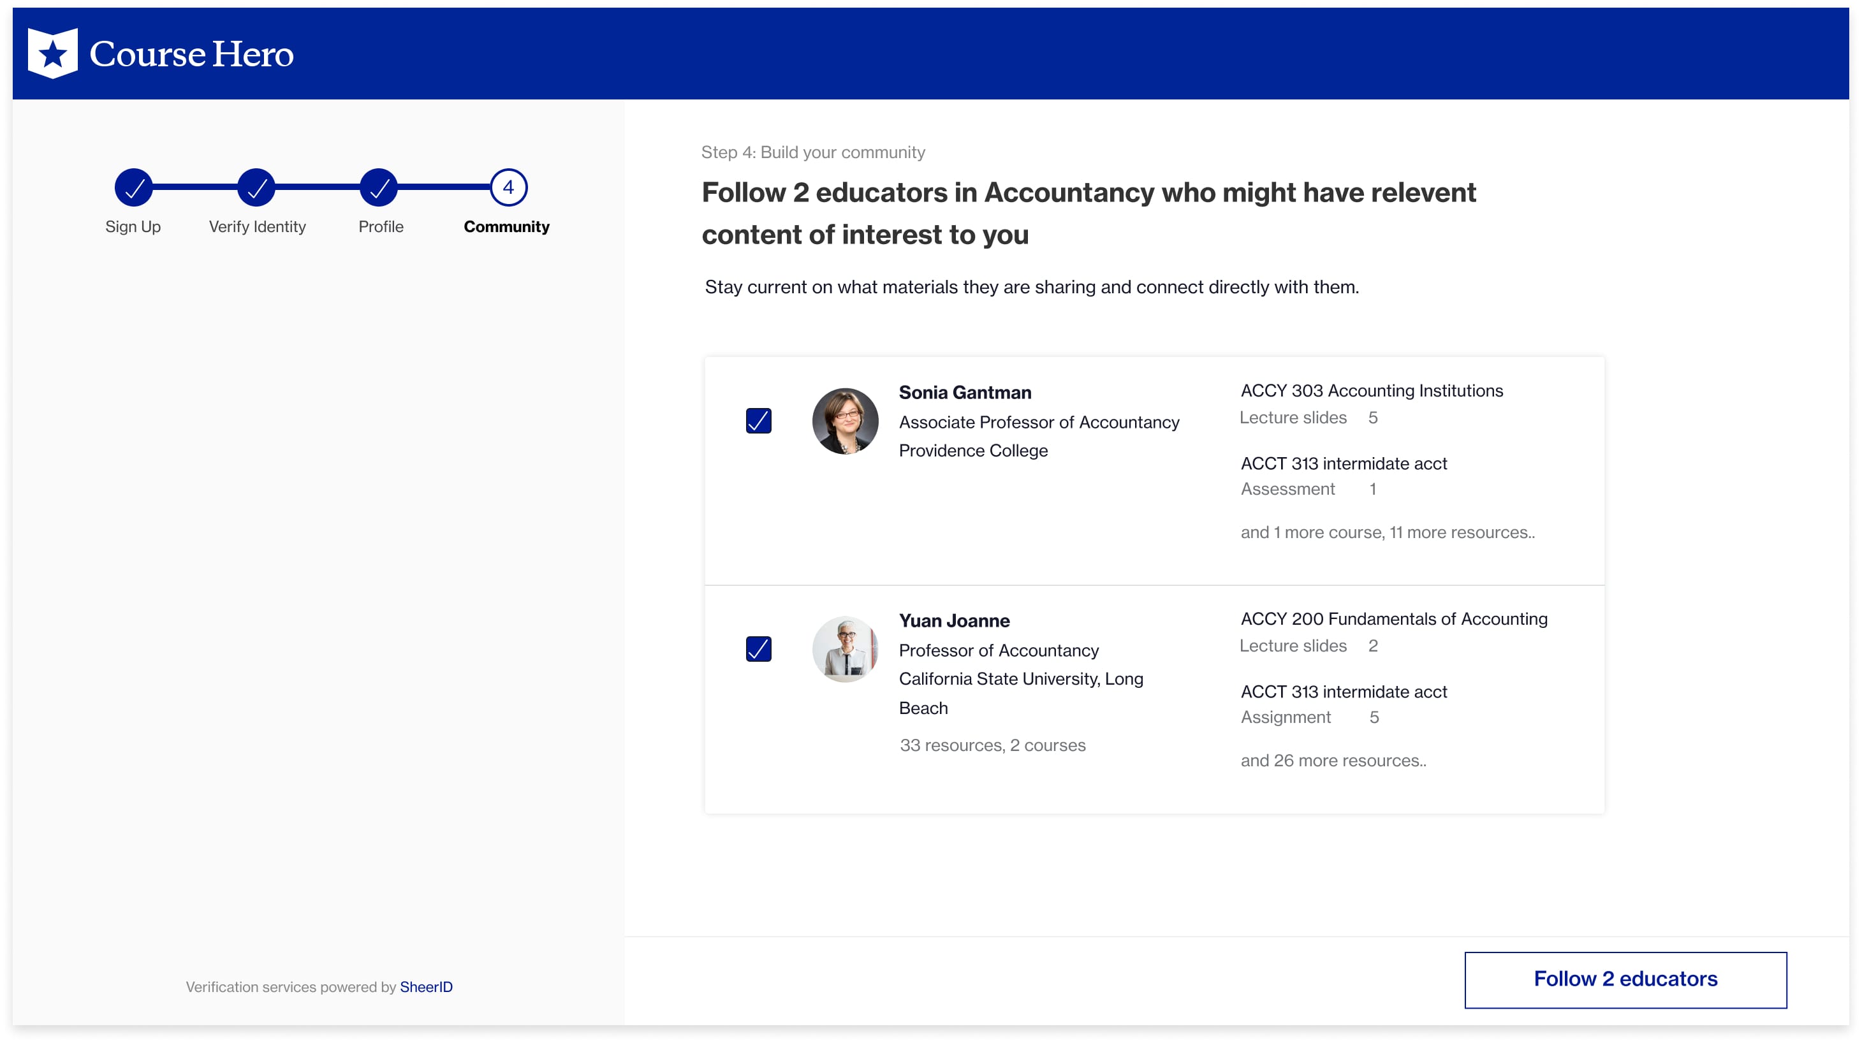
Task: Click the Course Hero star shield logo
Action: pos(52,53)
